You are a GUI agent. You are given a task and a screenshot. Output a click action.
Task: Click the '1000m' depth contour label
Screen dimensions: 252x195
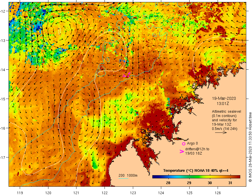click(x=132, y=175)
